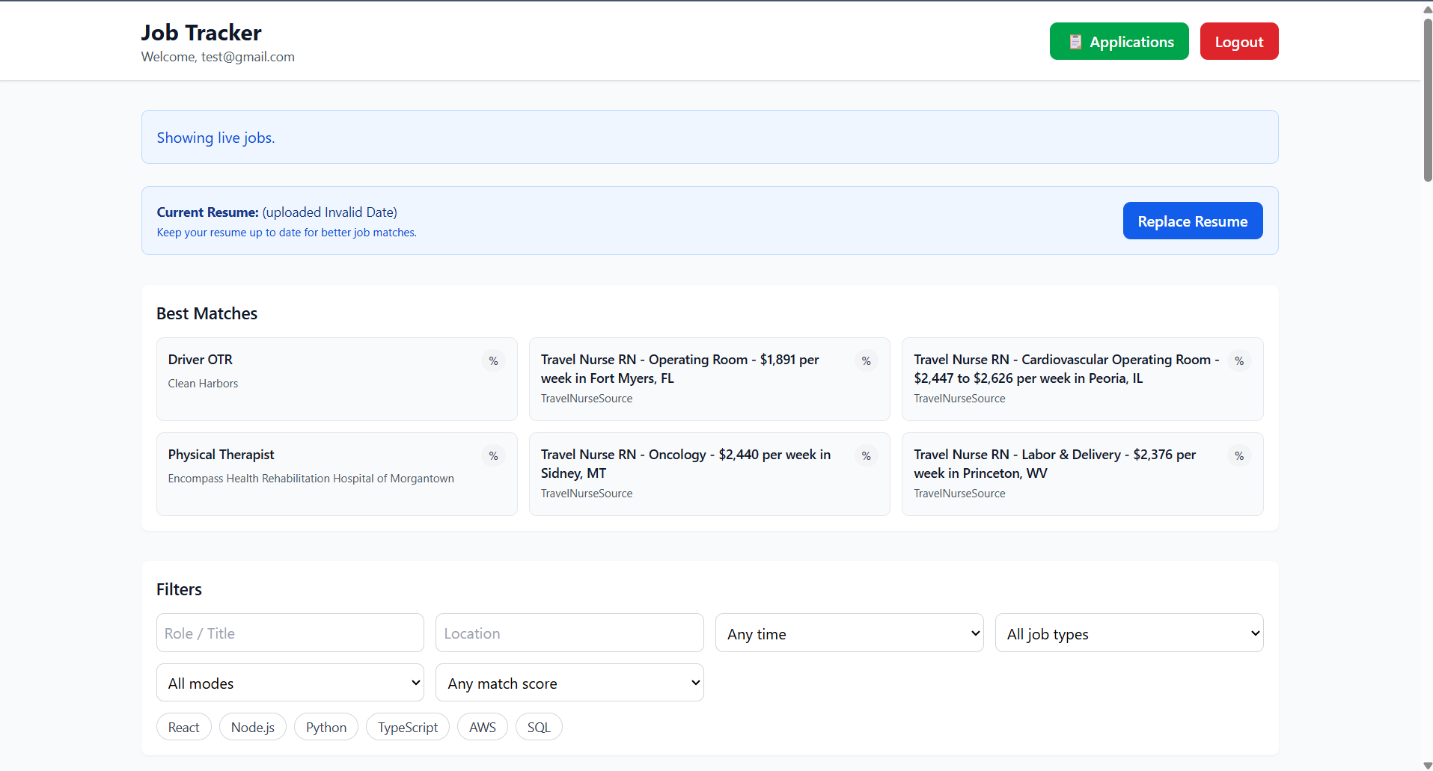This screenshot has height=771, width=1433.
Task: Open the Driver OTR job card
Action: [337, 379]
